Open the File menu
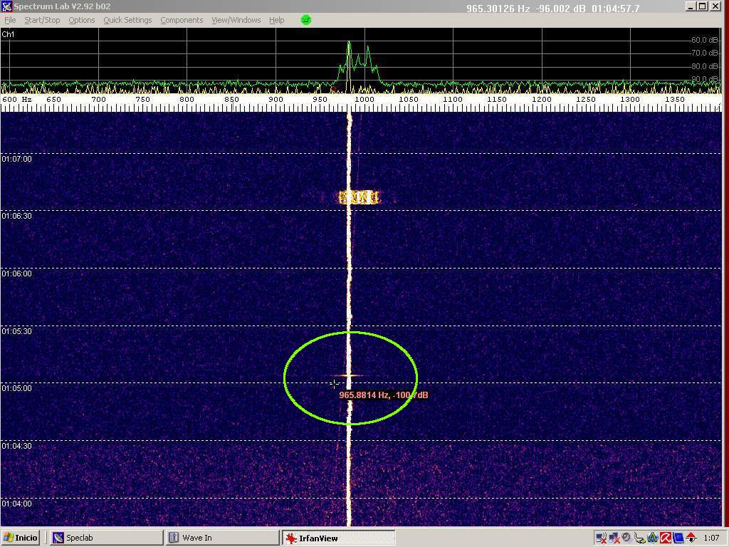729x547 pixels. (10, 20)
